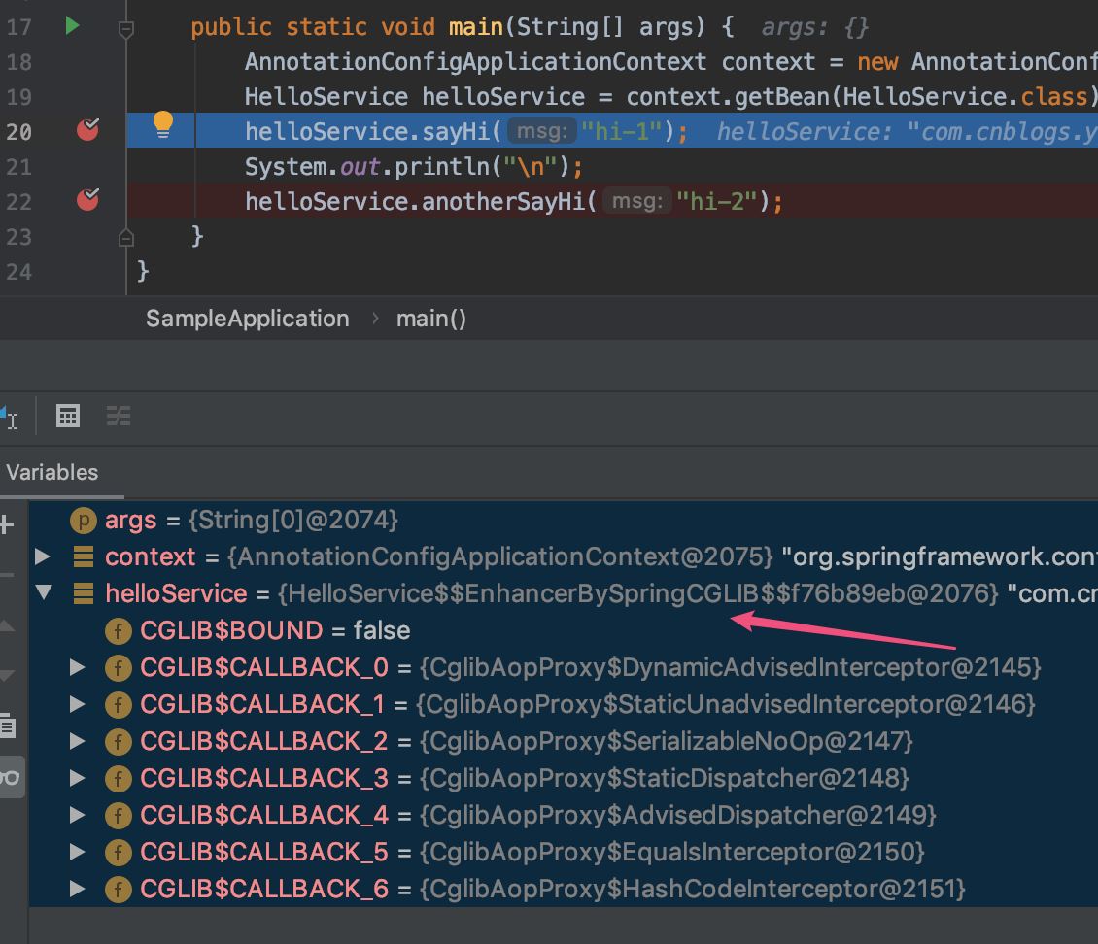Click the green Run gutter icon beside main
1098x944 pixels.
tap(72, 26)
